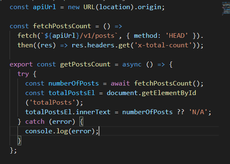Click the 'try' keyword
This screenshot has height=164, width=230.
[x=23, y=74]
